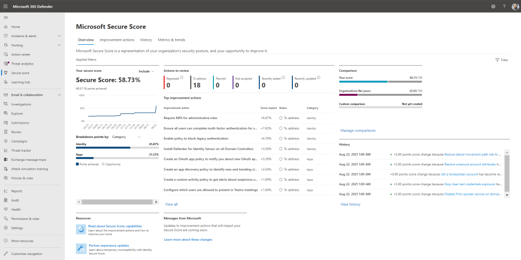Open the Include dropdown in secure score

[x=146, y=71]
